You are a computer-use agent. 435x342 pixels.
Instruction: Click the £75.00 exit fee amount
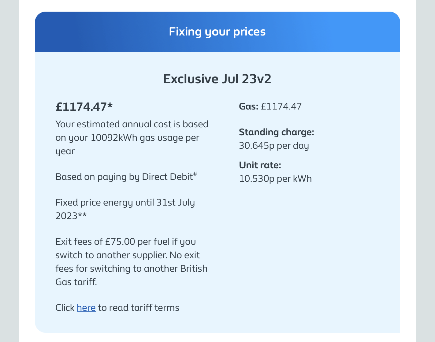(x=120, y=242)
